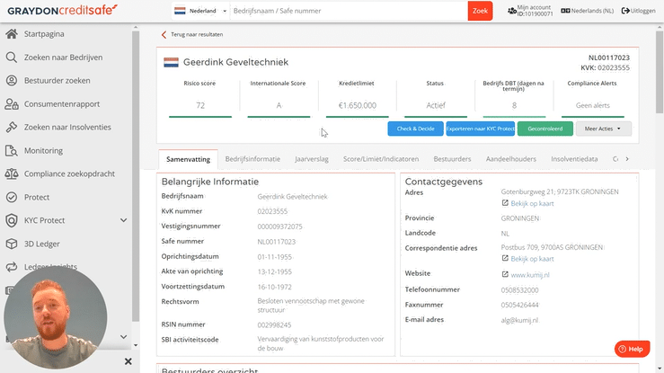Click Bekijk op kaart under Adres
Image resolution: width=664 pixels, height=373 pixels.
[532, 204]
